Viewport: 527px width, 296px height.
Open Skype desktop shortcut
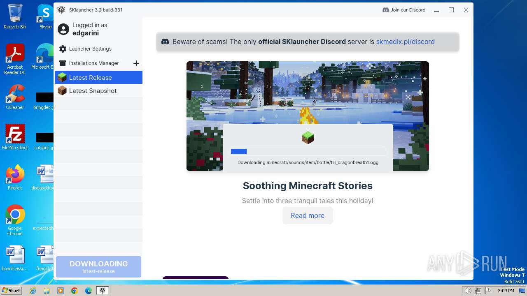tap(45, 16)
